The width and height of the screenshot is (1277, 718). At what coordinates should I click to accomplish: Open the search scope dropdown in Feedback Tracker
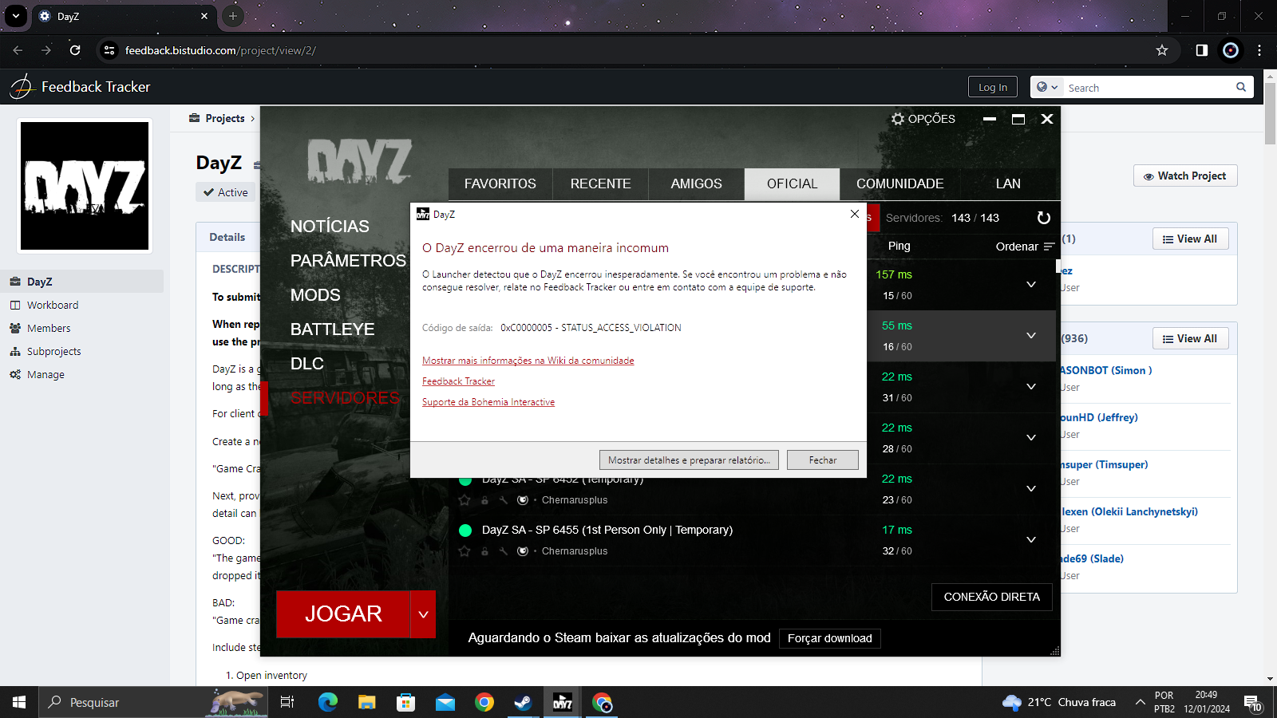click(x=1047, y=87)
